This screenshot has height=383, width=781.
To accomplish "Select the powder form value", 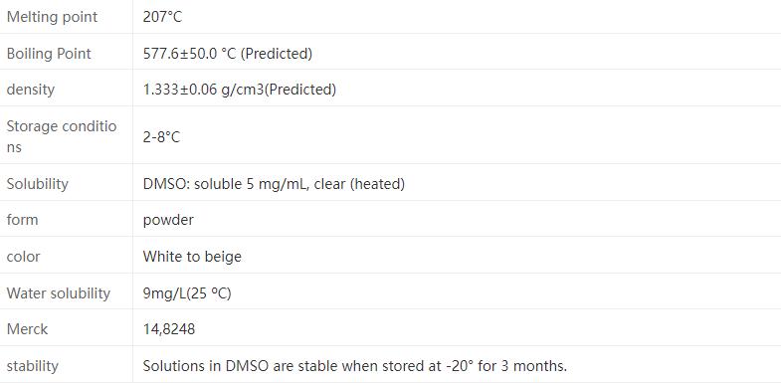I will click(x=168, y=220).
